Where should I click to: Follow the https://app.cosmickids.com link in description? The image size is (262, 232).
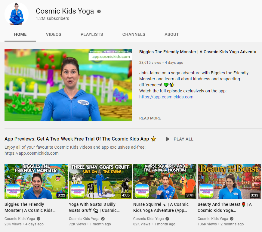(166, 97)
